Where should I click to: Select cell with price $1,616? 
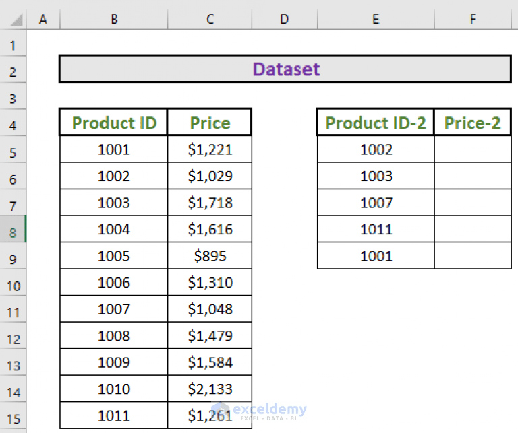210,229
